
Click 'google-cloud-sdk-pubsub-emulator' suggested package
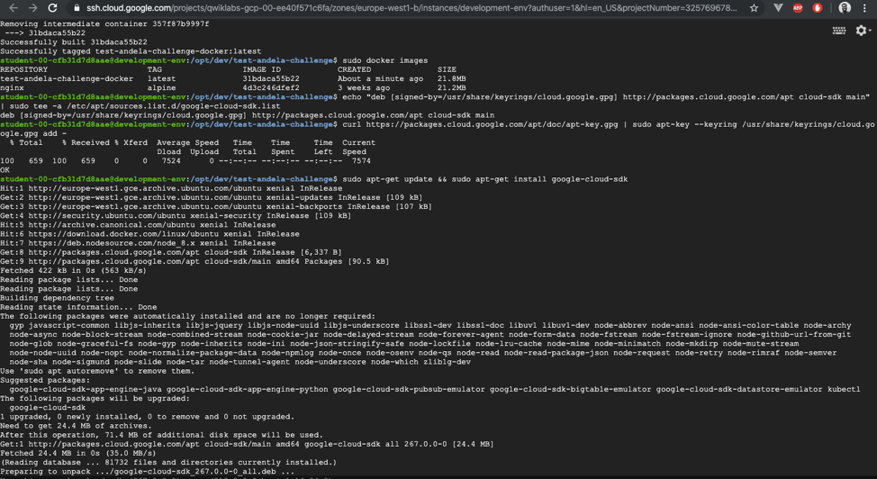point(409,390)
